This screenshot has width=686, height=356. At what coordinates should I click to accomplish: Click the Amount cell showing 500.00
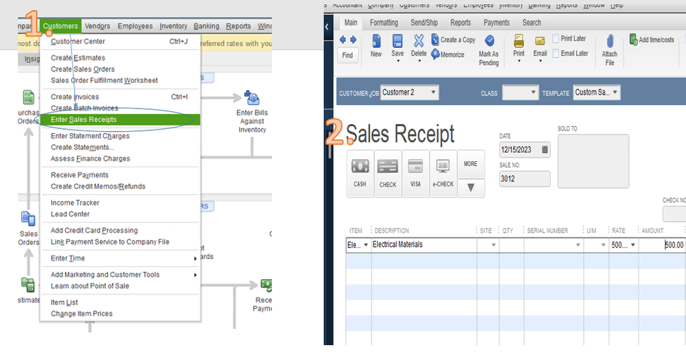tap(661, 245)
